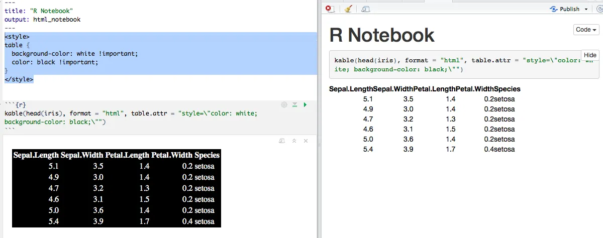Open chunk output in new window icon
Screen dimensions: 603x238
282,141
